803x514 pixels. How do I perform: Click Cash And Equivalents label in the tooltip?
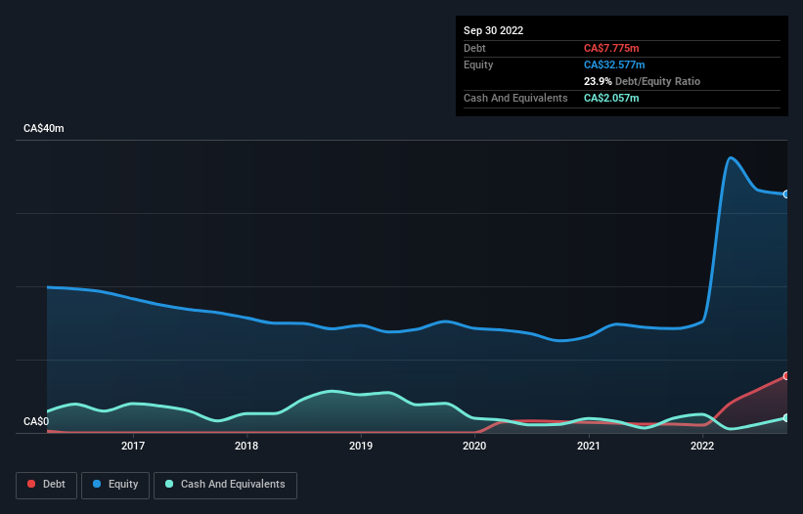[515, 98]
